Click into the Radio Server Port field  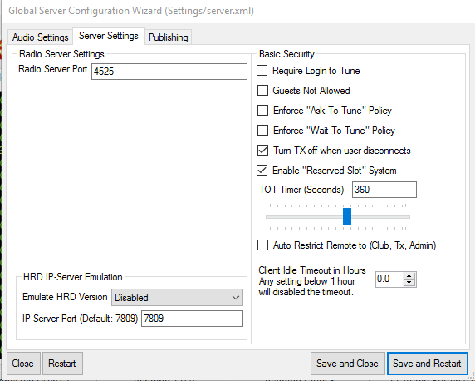tap(169, 72)
